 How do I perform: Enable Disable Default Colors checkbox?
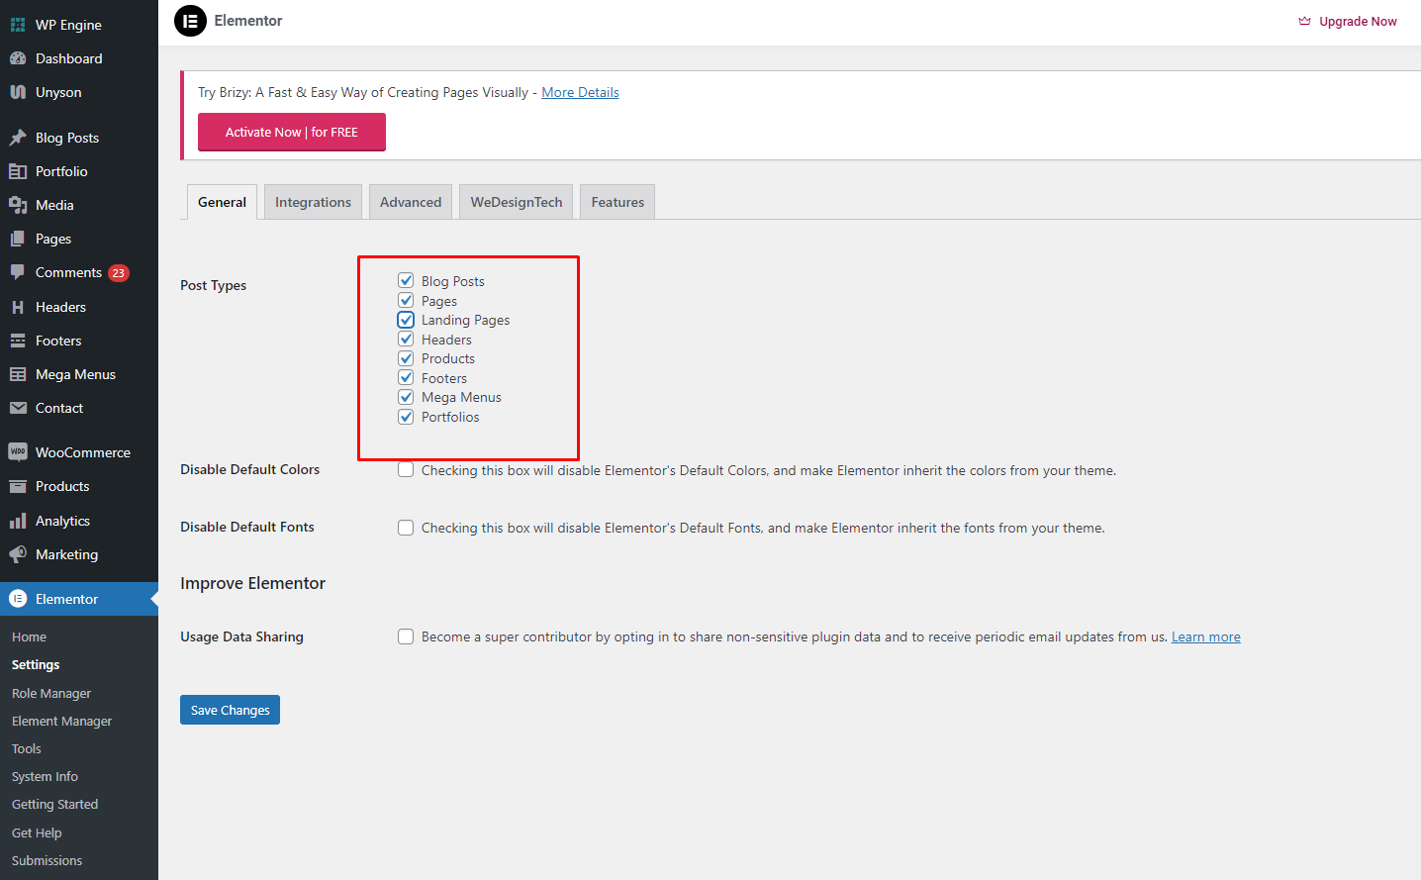pyautogui.click(x=406, y=470)
